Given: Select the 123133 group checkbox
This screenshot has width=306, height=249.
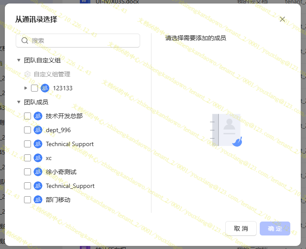Looking at the screenshot, I should [x=34, y=88].
